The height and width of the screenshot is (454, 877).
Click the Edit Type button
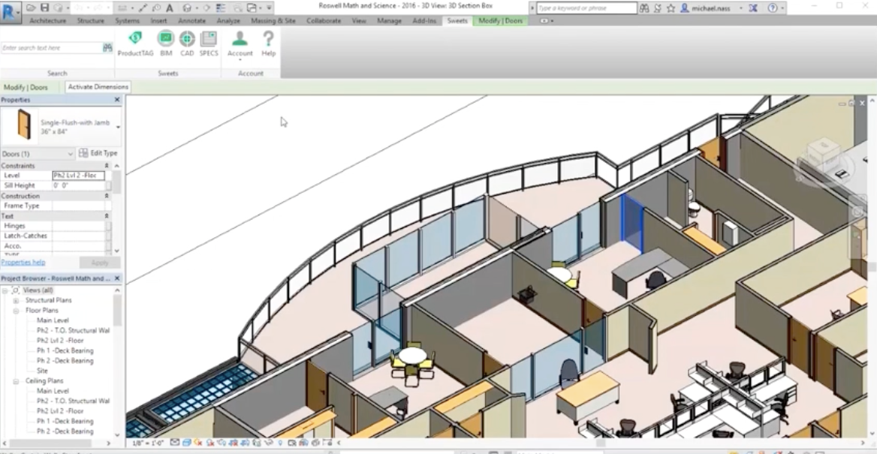click(x=99, y=152)
